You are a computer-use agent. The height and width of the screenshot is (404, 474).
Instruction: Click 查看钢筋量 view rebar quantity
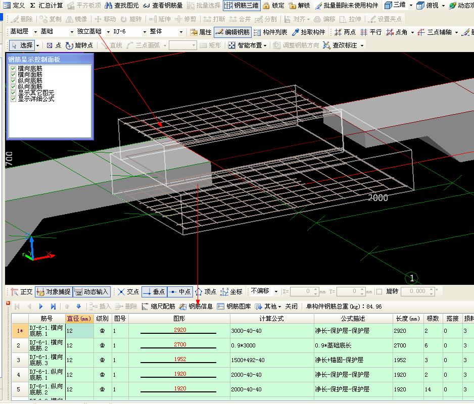tap(163, 5)
